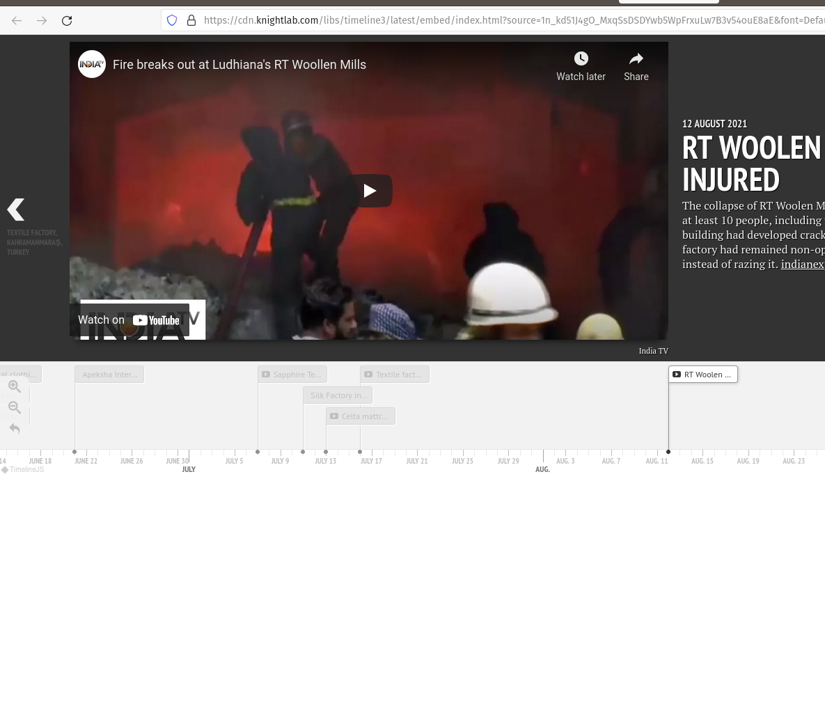Open the video title link
Screen dimensions: 825x708
(x=239, y=65)
